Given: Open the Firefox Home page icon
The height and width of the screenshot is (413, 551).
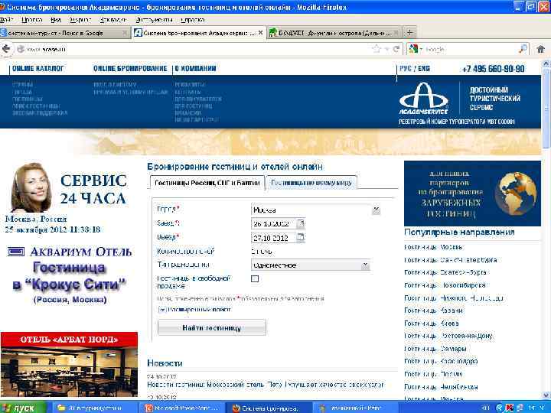Looking at the screenshot, I should click(541, 49).
